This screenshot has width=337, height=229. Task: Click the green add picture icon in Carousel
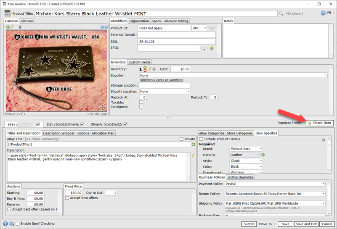pyautogui.click(x=8, y=27)
